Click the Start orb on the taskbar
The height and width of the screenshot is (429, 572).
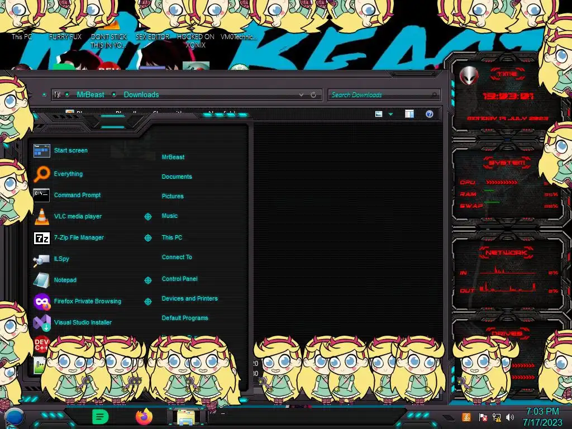tap(14, 418)
